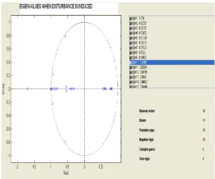Click the Dynamic order value
This screenshot has height=179, width=215.
coord(204,111)
